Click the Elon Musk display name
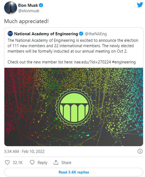Viewport: 145px width, 177px height. pos(28,5)
